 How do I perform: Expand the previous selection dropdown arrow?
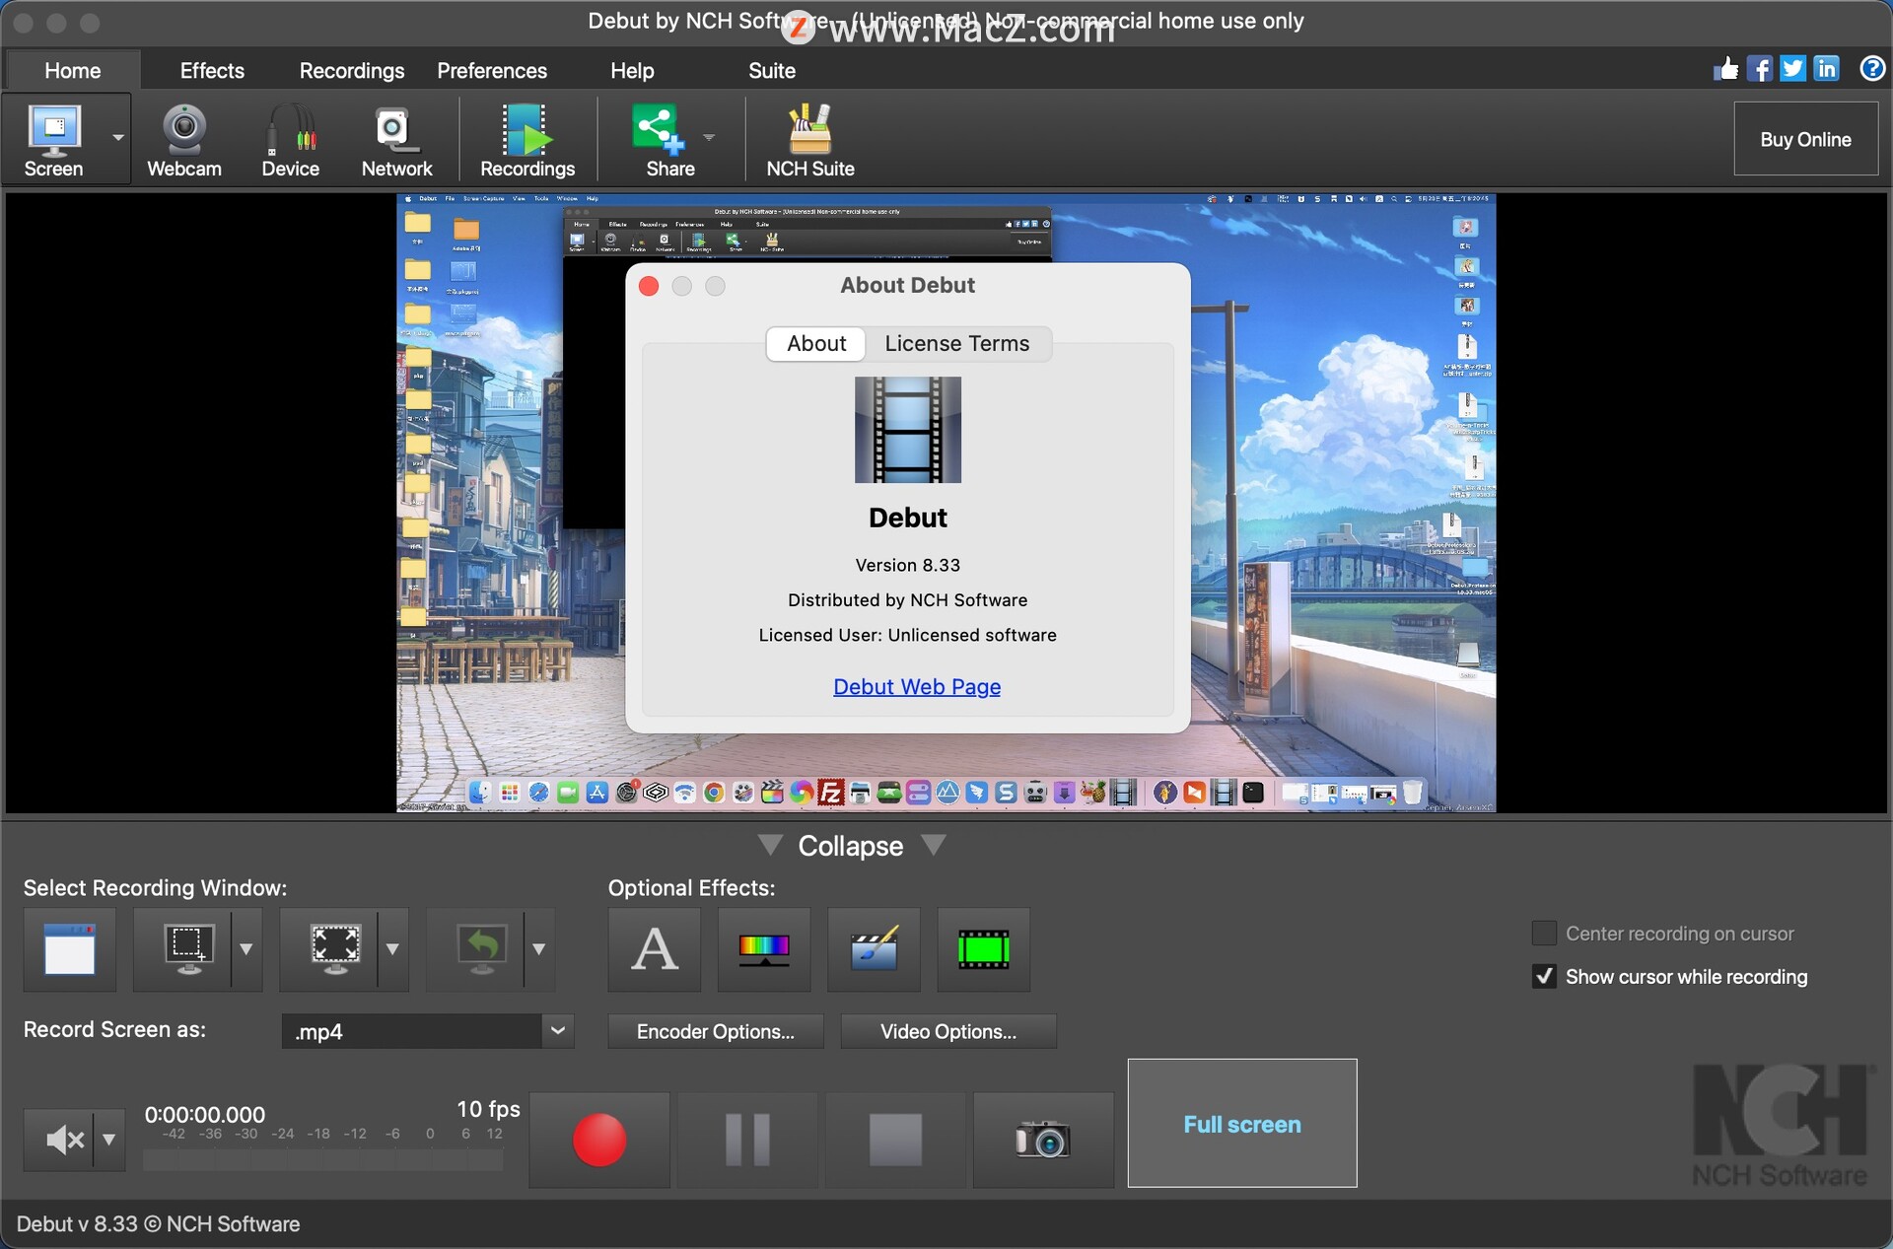click(538, 949)
